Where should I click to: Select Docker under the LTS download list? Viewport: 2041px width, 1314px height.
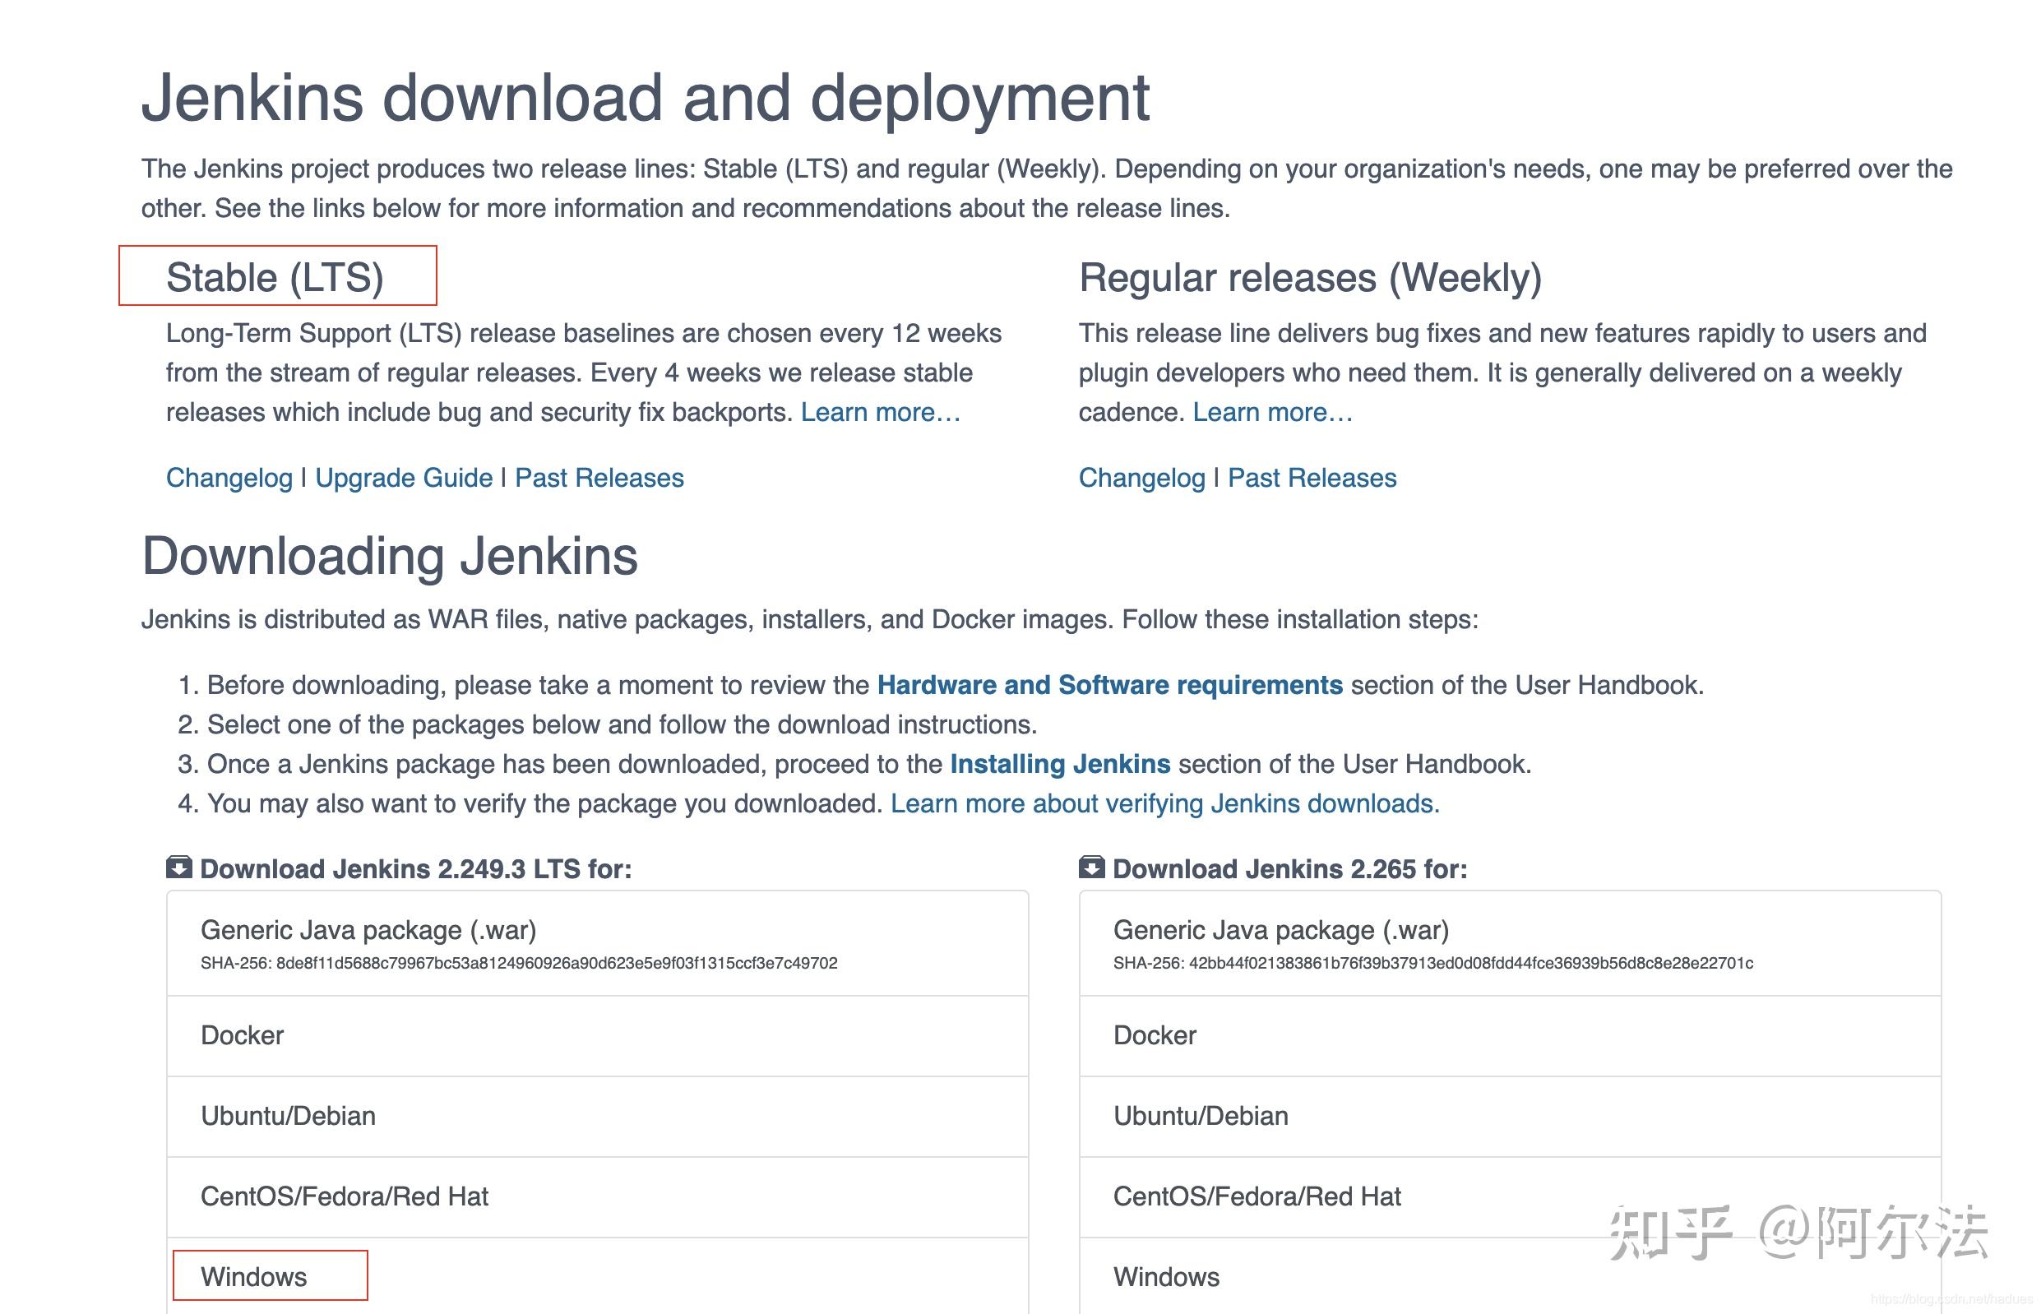click(x=242, y=1035)
